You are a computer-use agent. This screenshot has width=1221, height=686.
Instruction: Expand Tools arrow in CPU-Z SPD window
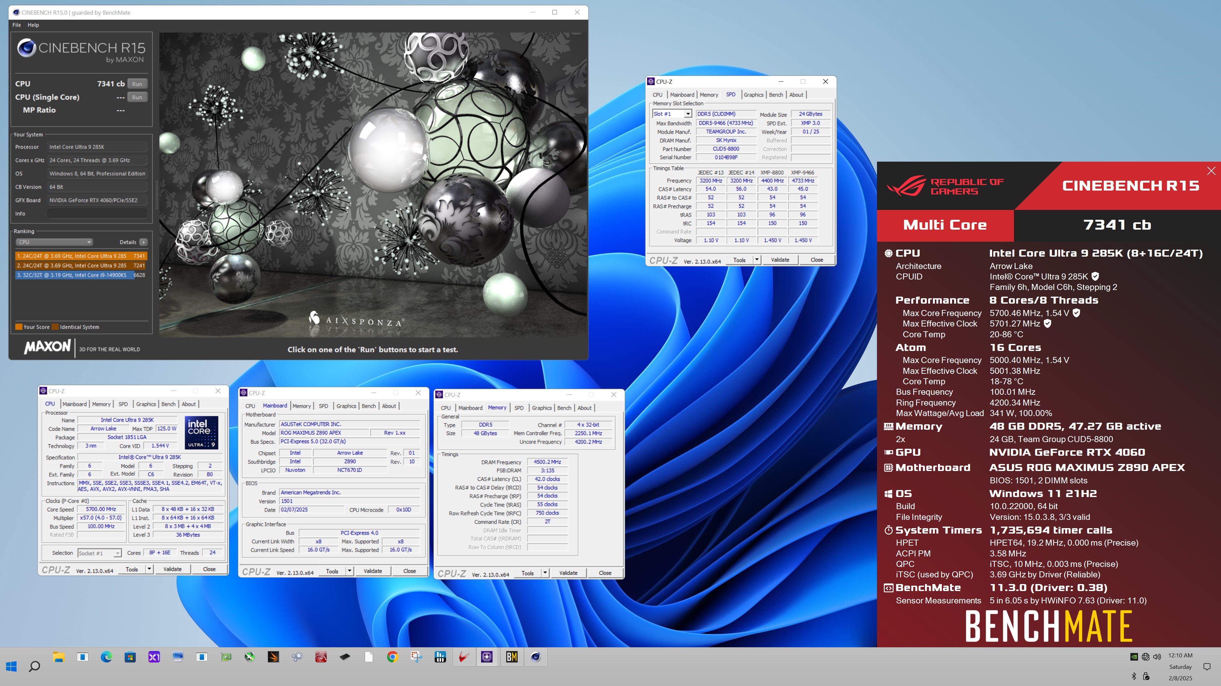(756, 259)
